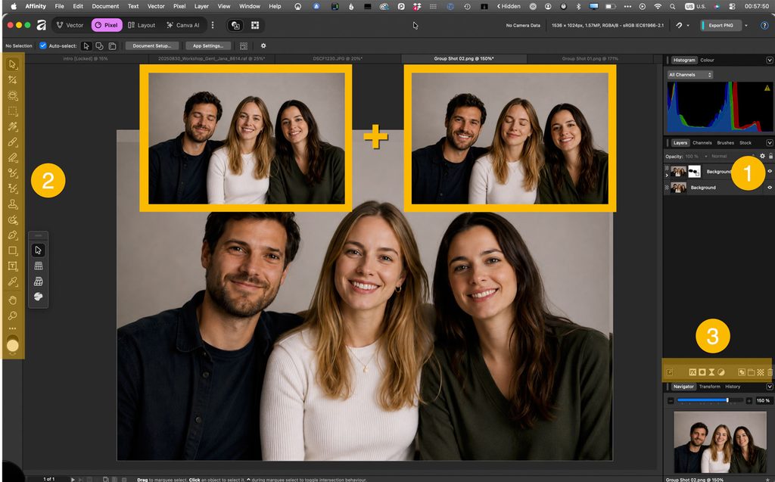Create a group using the folder icon
The width and height of the screenshot is (775, 482).
point(751,372)
